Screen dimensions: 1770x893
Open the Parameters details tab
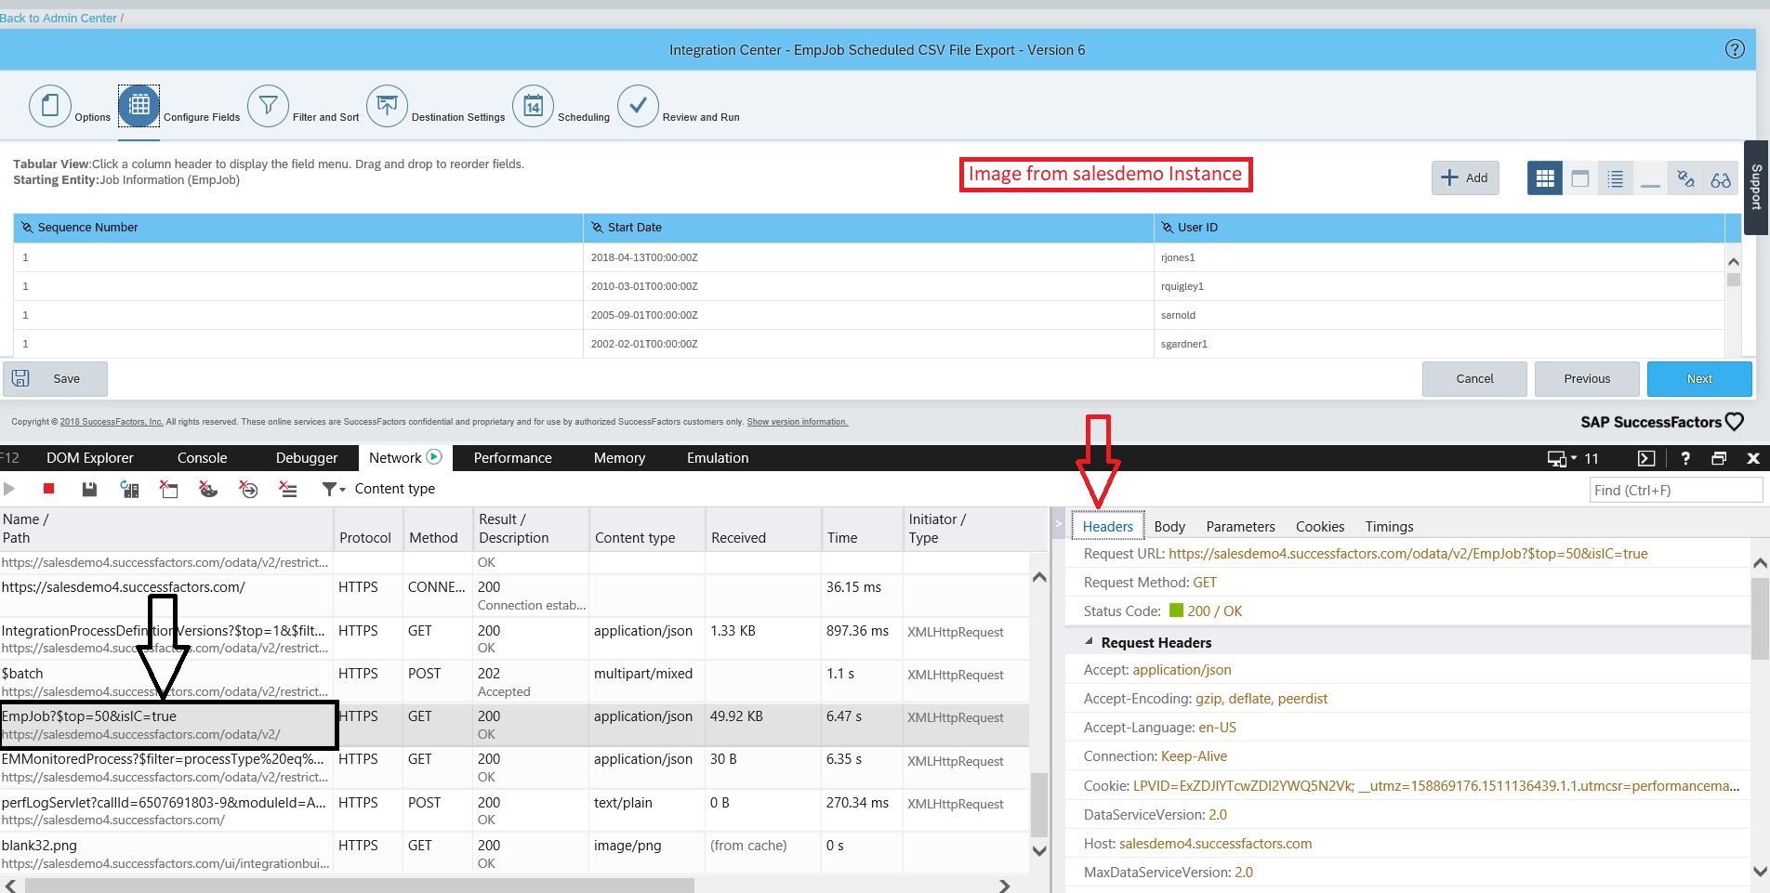pos(1240,526)
